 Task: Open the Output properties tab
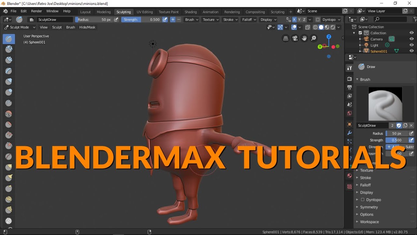(x=350, y=87)
